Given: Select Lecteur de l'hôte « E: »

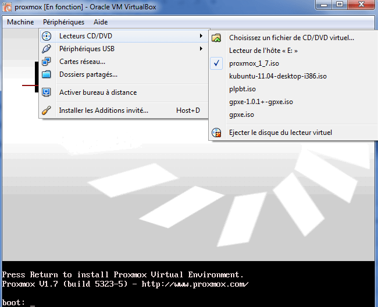Looking at the screenshot, I should 294,51.
